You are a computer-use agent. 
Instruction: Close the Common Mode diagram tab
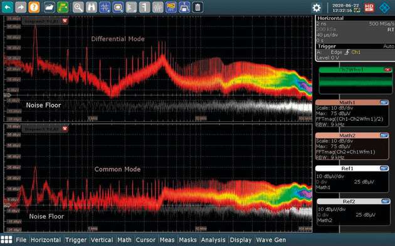click(65, 129)
